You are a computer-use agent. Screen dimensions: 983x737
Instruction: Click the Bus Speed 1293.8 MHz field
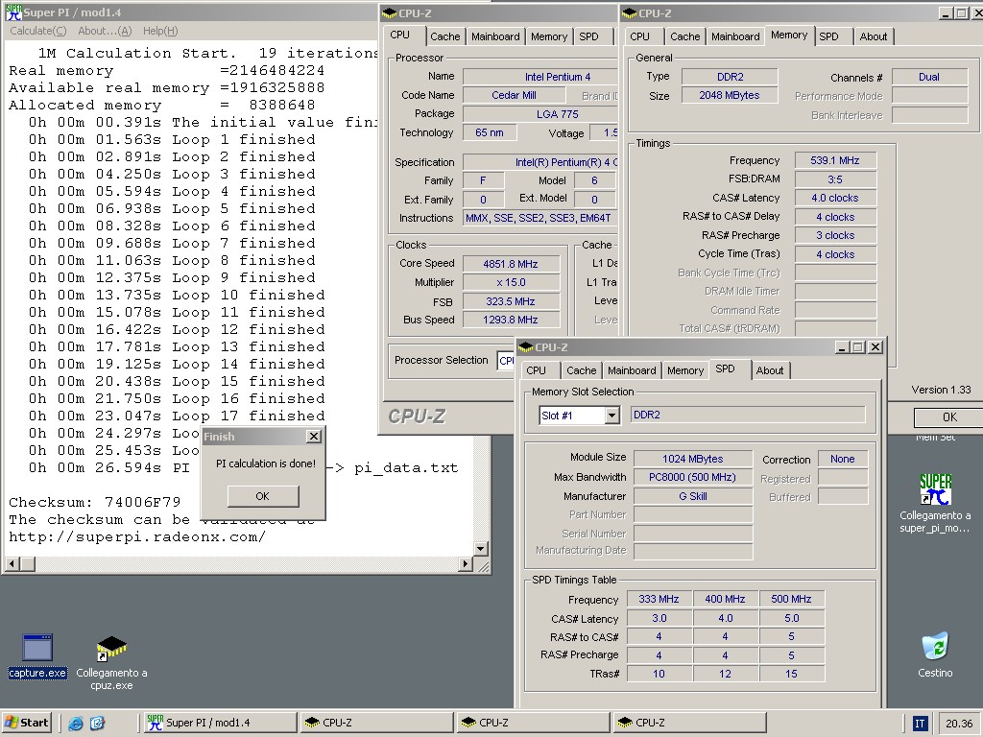[x=511, y=320]
